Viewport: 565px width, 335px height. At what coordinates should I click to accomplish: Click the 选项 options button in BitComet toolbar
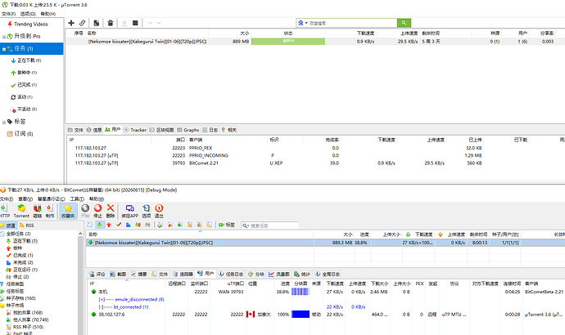coord(147,211)
